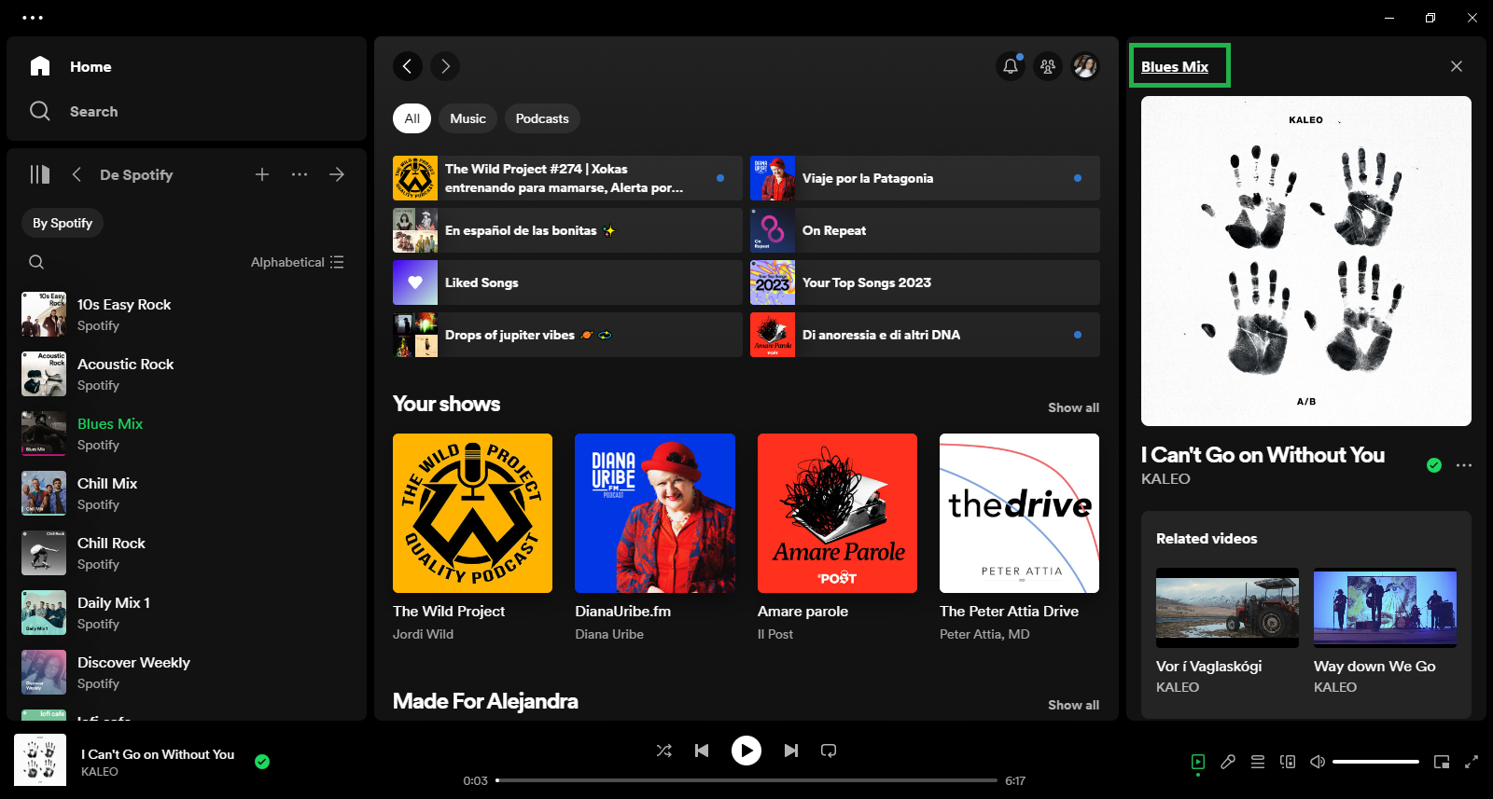The image size is (1493, 799).
Task: Open the On Repeat playlist shortcut
Action: pyautogui.click(x=925, y=230)
